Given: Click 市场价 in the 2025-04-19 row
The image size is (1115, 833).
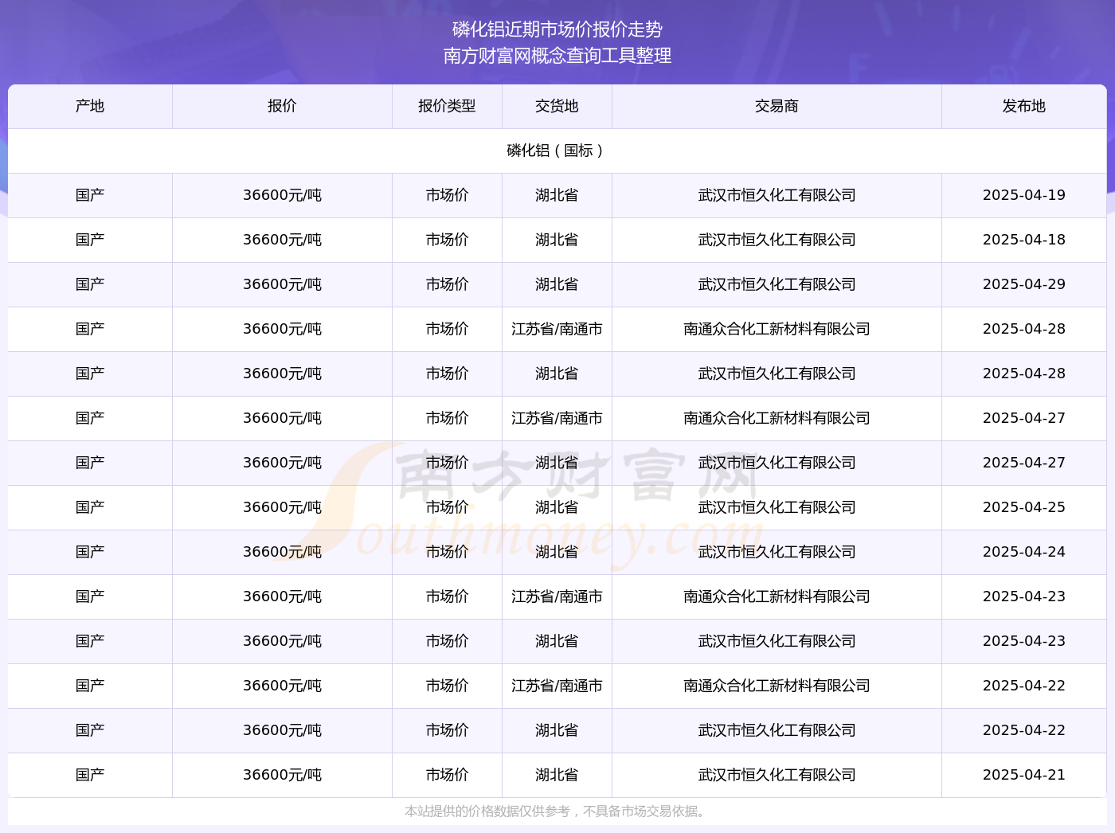Looking at the screenshot, I should (447, 195).
